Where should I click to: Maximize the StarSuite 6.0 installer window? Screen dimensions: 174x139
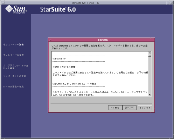171,3
